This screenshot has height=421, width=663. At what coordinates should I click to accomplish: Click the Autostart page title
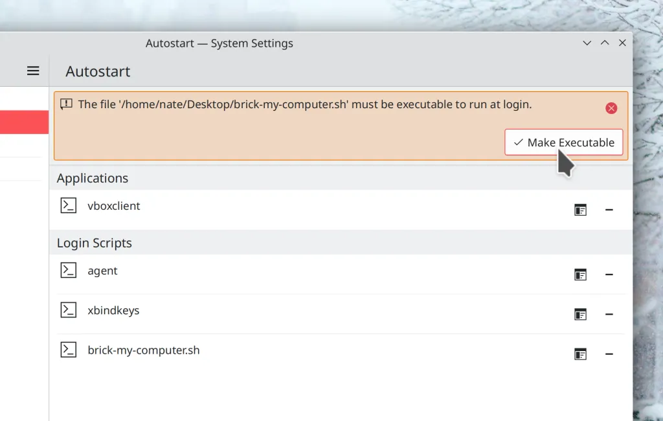click(98, 71)
